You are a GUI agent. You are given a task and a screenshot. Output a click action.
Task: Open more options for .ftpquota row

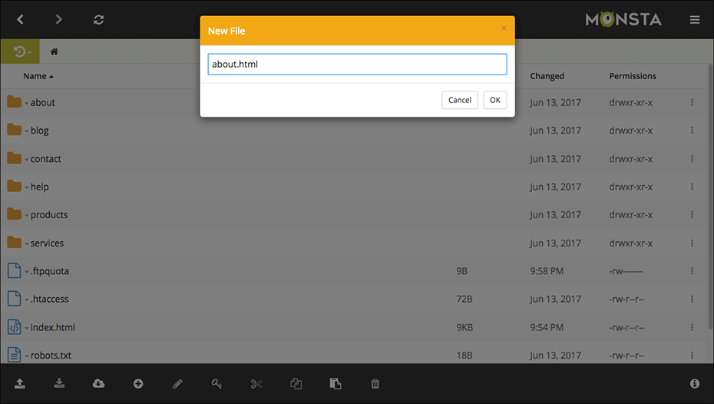pyautogui.click(x=692, y=271)
